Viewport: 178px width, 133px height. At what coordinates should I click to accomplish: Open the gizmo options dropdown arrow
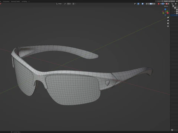tap(140, 4)
